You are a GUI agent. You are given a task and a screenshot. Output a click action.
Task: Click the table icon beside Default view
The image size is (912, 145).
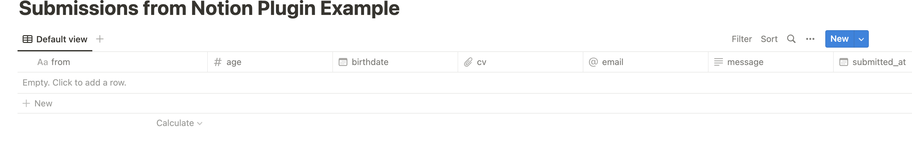[27, 39]
